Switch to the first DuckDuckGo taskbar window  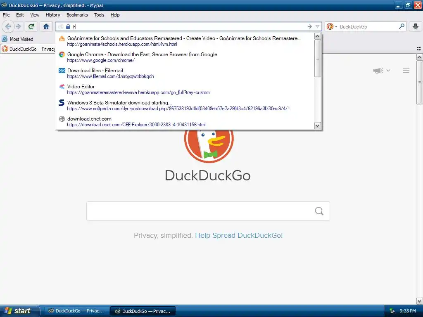[x=76, y=311]
